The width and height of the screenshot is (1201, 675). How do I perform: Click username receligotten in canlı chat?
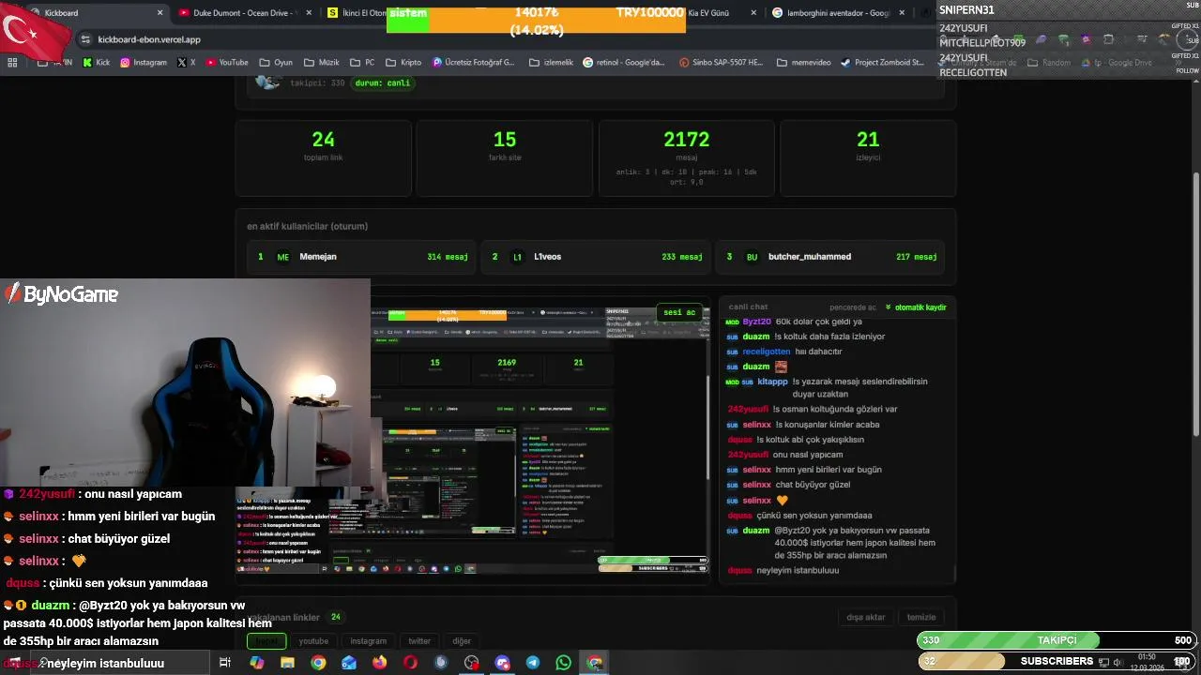tap(766, 352)
